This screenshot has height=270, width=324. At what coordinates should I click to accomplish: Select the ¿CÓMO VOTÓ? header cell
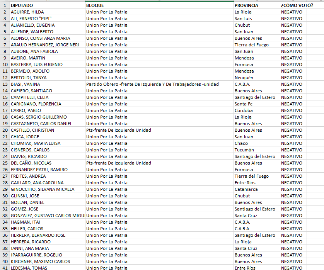[x=293, y=5]
